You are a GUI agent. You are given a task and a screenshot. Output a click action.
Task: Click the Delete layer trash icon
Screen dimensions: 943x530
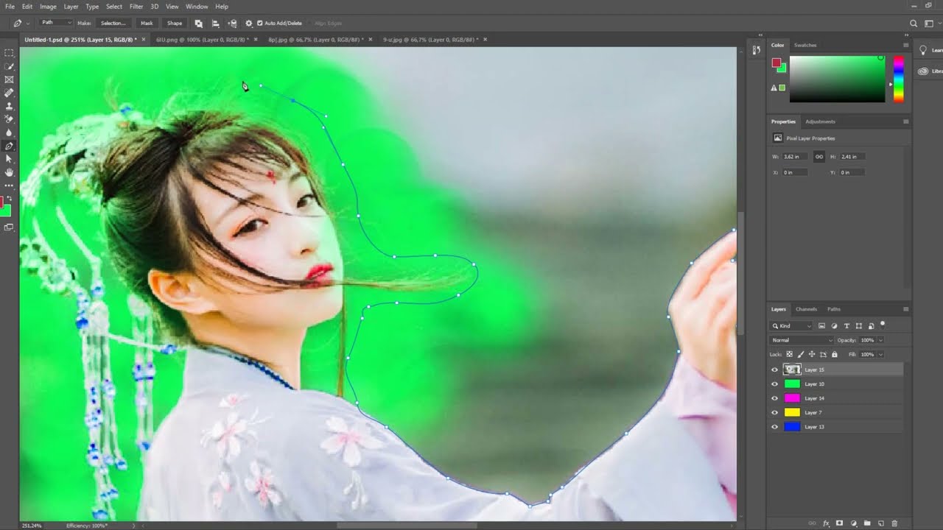[894, 523]
